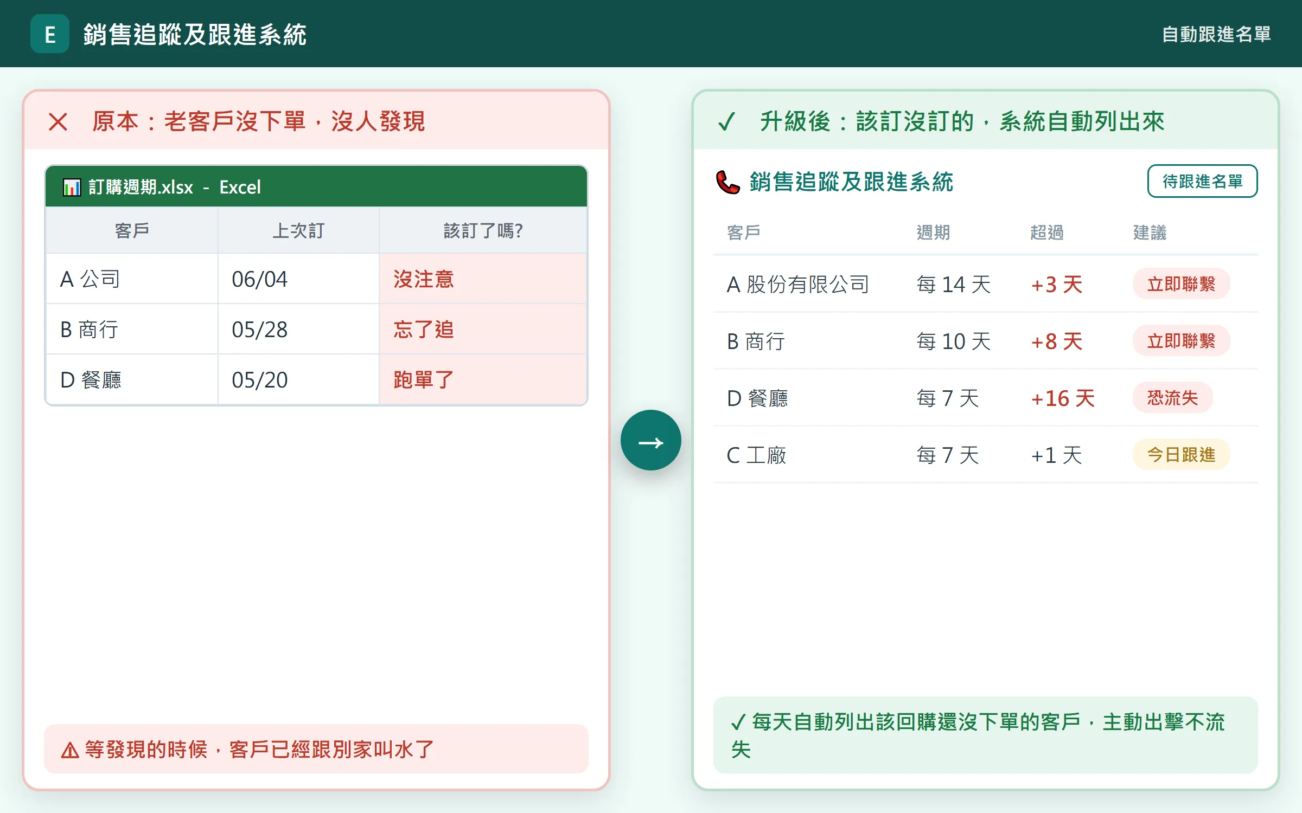Click the 今日跟進 tag for C 工廠
The width and height of the screenshot is (1302, 813).
(x=1181, y=455)
